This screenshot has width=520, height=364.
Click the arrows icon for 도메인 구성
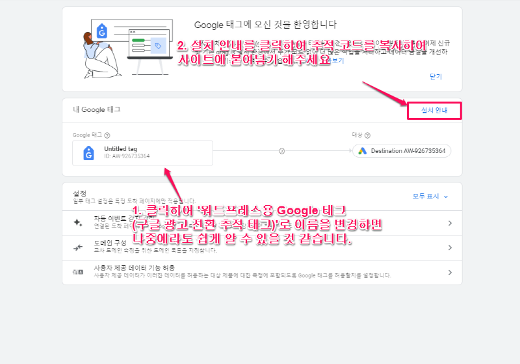78,247
